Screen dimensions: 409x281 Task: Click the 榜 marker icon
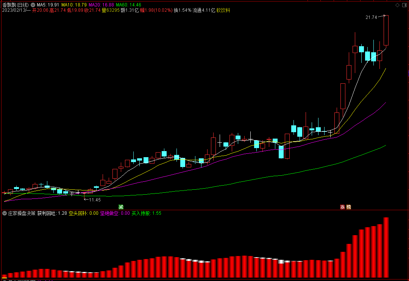(x=348, y=207)
